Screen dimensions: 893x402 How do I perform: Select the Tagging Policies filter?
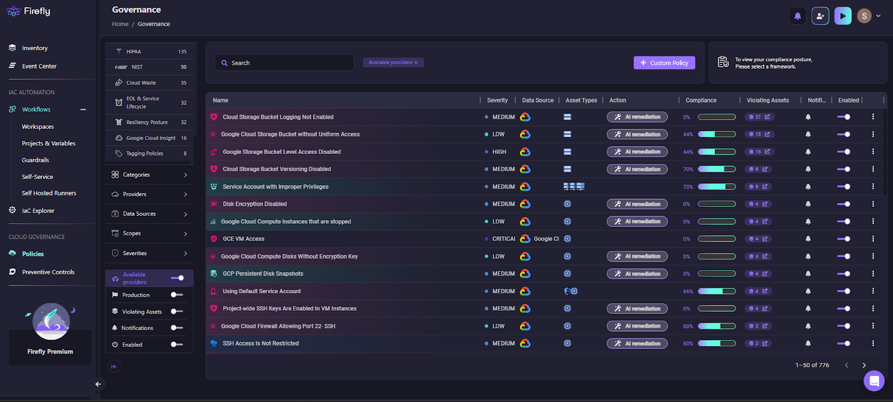(x=150, y=153)
